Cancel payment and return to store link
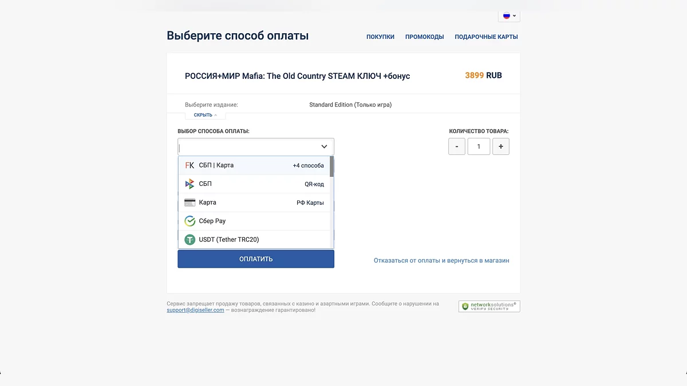Image resolution: width=687 pixels, height=386 pixels. 441,260
